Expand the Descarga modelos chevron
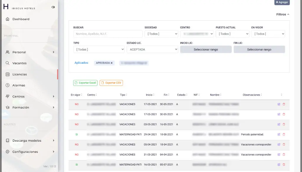The height and width of the screenshot is (172, 302). [x=54, y=141]
